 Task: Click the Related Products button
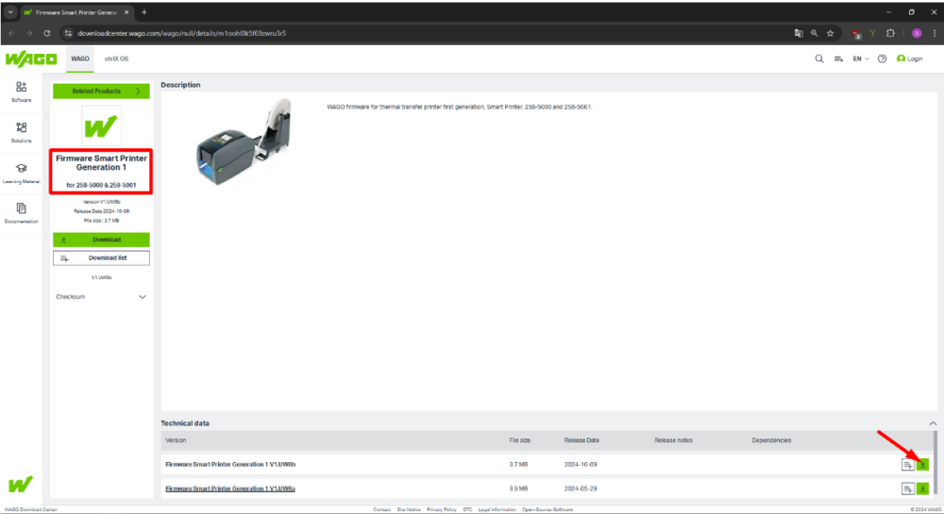pyautogui.click(x=101, y=91)
